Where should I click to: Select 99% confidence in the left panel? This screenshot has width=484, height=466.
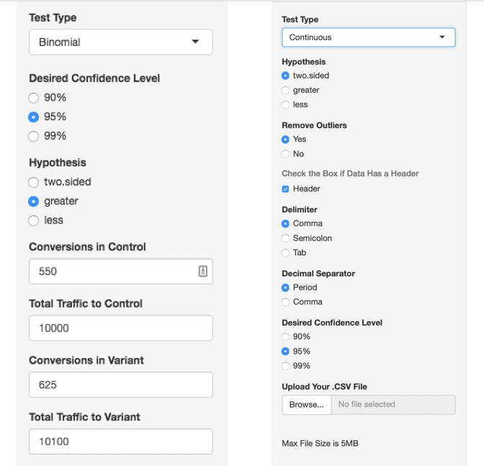click(x=34, y=136)
